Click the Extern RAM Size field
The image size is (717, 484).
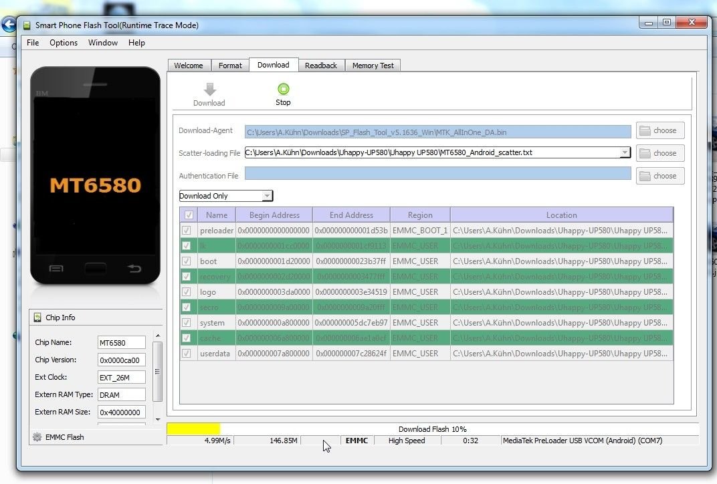(x=121, y=412)
